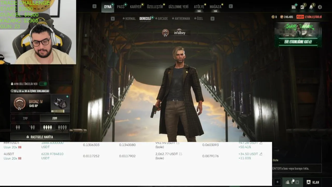Screen dimensions: 332x187
Task: Click the BP coin balance icon
Action: [x=282, y=17]
